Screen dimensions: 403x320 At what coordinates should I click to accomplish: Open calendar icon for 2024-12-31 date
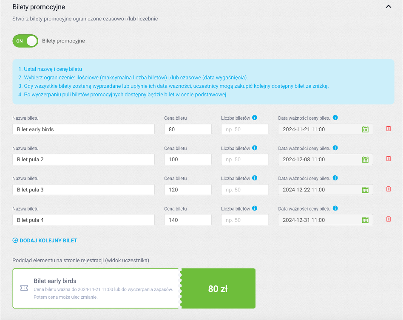point(365,220)
